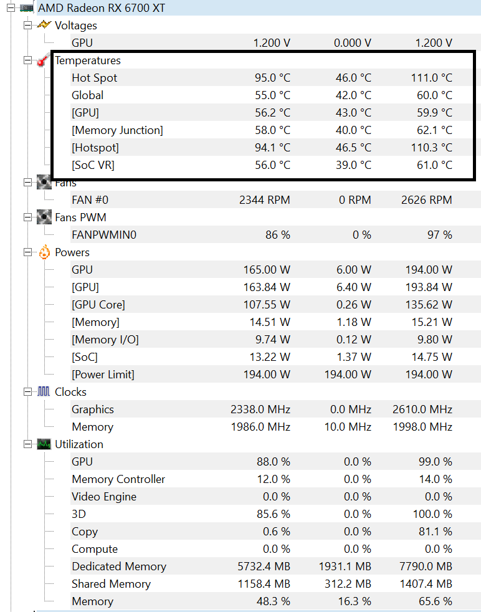Select the Graphics clock row
The image size is (481, 612).
click(x=92, y=409)
